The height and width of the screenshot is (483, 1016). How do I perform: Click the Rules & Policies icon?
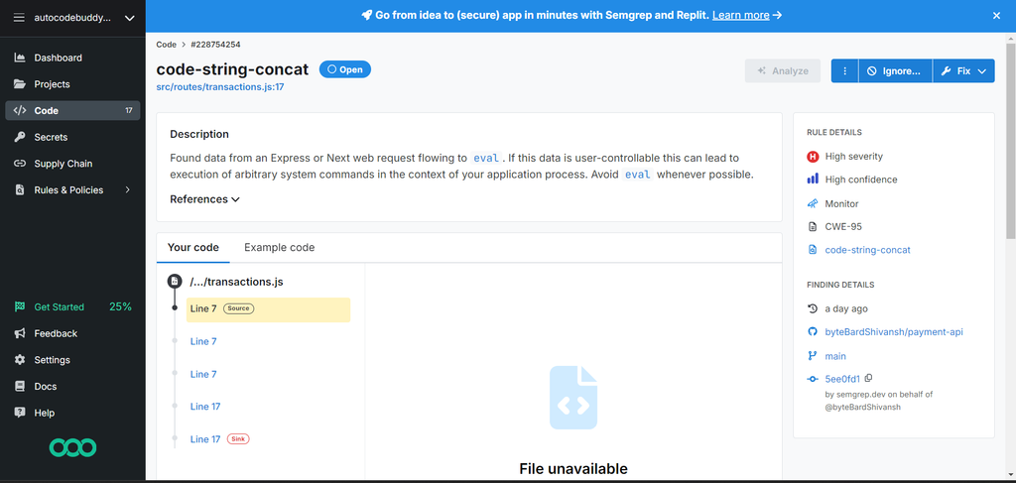[20, 190]
